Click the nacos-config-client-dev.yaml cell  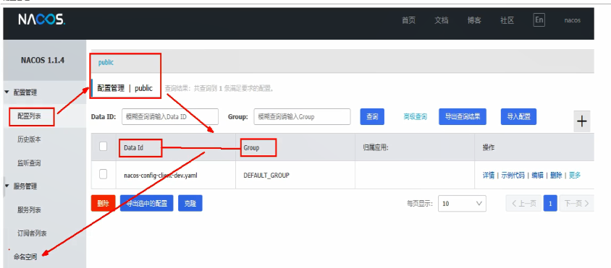(x=161, y=176)
